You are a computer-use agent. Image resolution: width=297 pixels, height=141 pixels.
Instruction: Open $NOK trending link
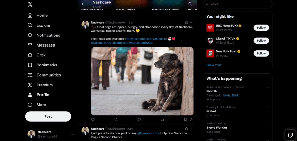[x=235, y=96]
